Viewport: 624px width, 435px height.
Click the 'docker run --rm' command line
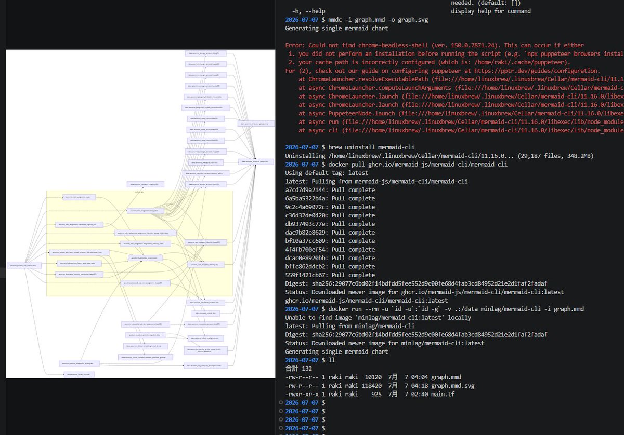456,309
